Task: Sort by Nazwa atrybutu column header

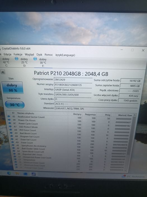Action: point(26,113)
